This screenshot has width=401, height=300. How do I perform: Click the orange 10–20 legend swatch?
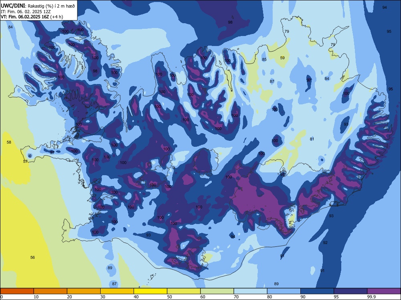[x=51, y=291]
